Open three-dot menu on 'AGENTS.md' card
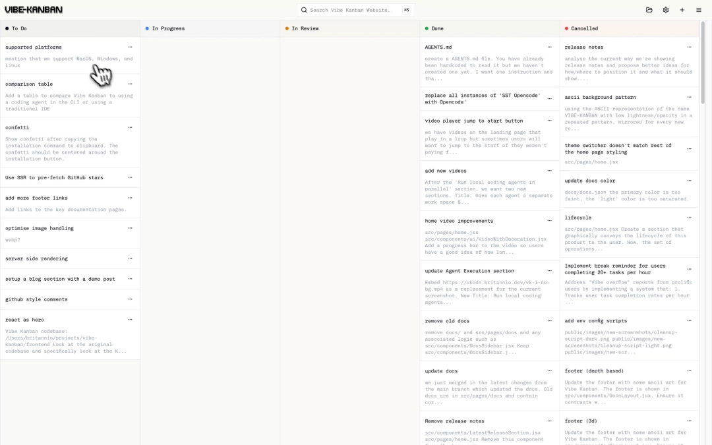The height and width of the screenshot is (445, 712). (x=549, y=47)
